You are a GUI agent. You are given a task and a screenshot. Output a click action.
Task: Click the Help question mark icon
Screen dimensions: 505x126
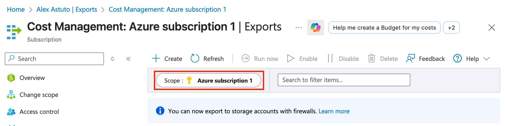[x=457, y=58]
